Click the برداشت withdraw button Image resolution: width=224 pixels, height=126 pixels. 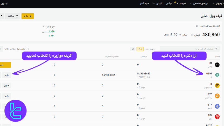tap(13, 16)
